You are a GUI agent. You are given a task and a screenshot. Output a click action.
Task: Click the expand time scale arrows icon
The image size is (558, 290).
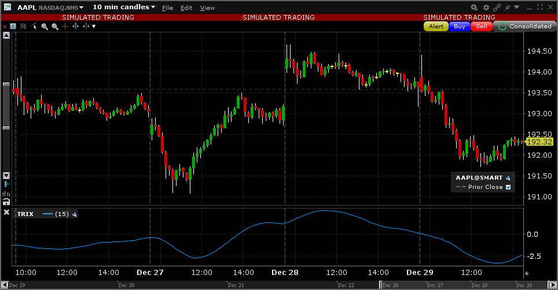point(76,26)
